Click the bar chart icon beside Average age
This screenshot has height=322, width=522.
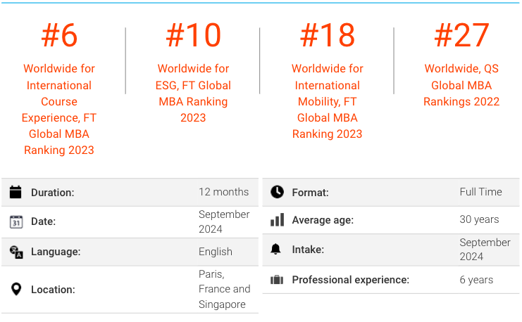point(277,219)
